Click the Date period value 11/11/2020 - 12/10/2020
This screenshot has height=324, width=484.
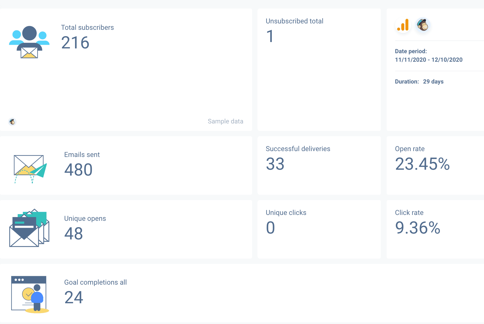pyautogui.click(x=428, y=60)
